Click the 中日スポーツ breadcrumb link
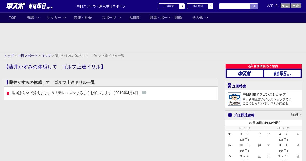 pos(28,56)
